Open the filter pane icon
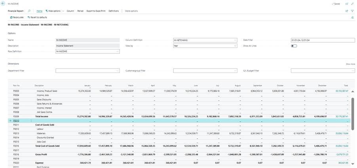 pyautogui.click(x=352, y=11)
